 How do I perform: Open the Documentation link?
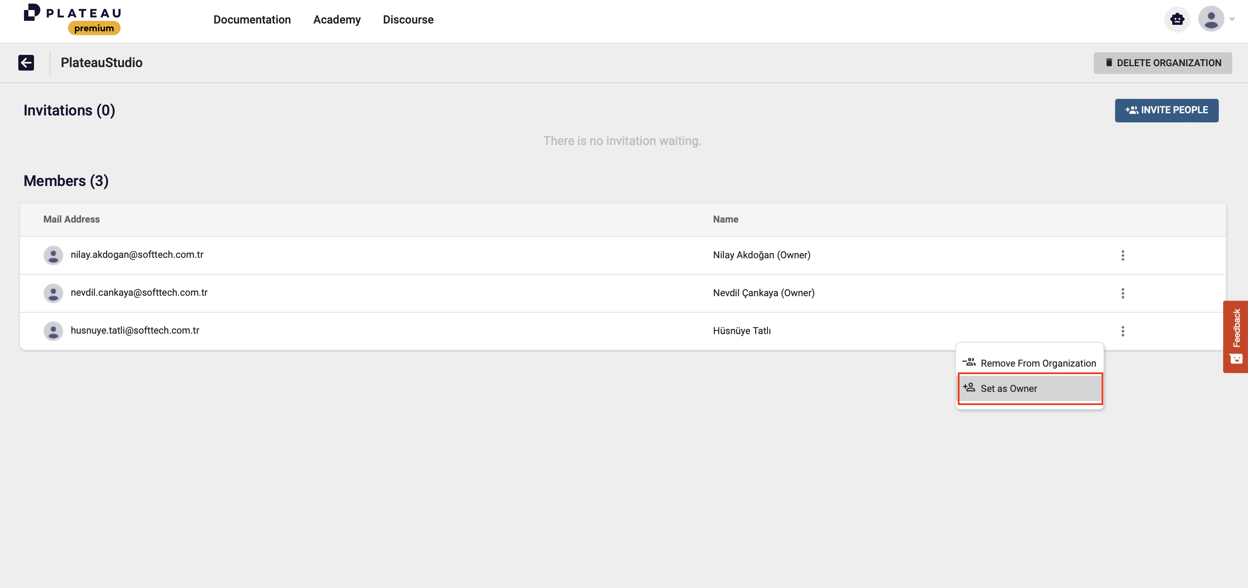point(252,20)
